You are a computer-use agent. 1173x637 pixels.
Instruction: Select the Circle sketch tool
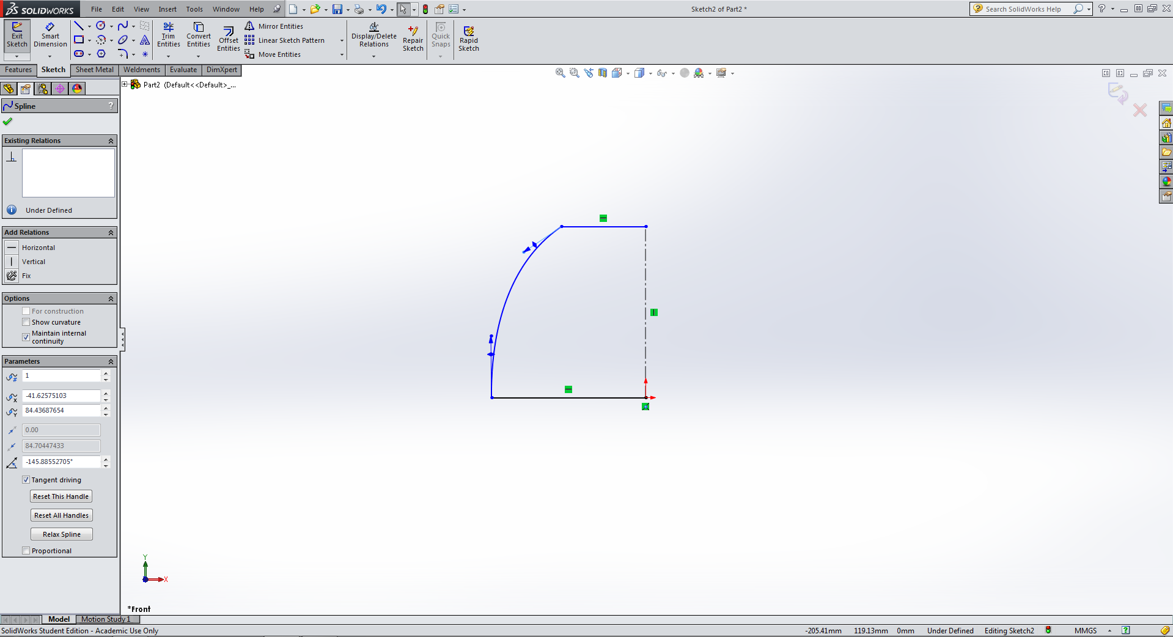101,26
